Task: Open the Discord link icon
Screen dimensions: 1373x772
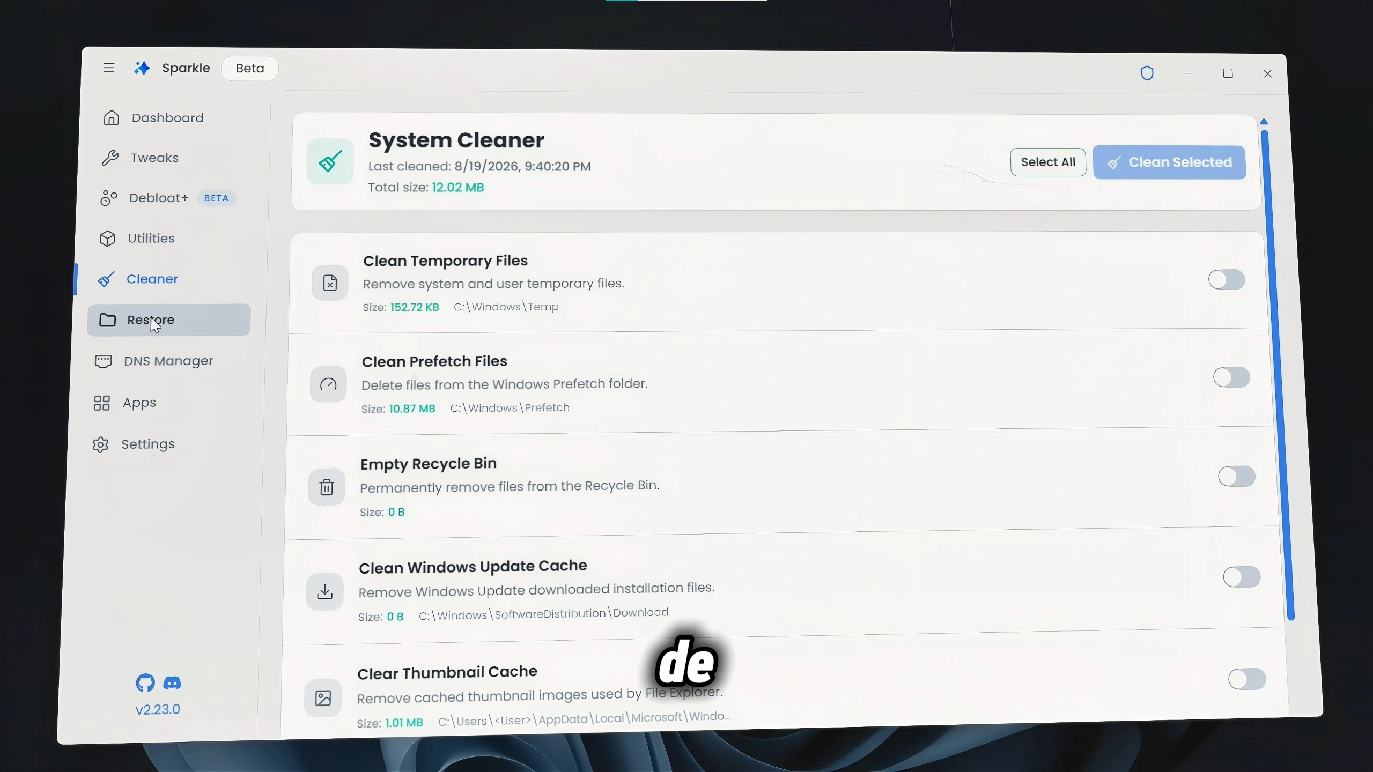Action: (172, 682)
